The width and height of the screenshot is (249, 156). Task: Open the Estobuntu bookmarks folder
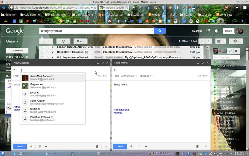tap(135, 15)
